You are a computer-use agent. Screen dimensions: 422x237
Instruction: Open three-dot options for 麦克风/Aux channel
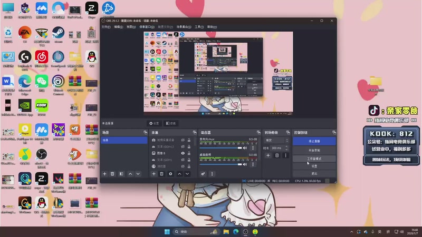pyautogui.click(x=253, y=148)
